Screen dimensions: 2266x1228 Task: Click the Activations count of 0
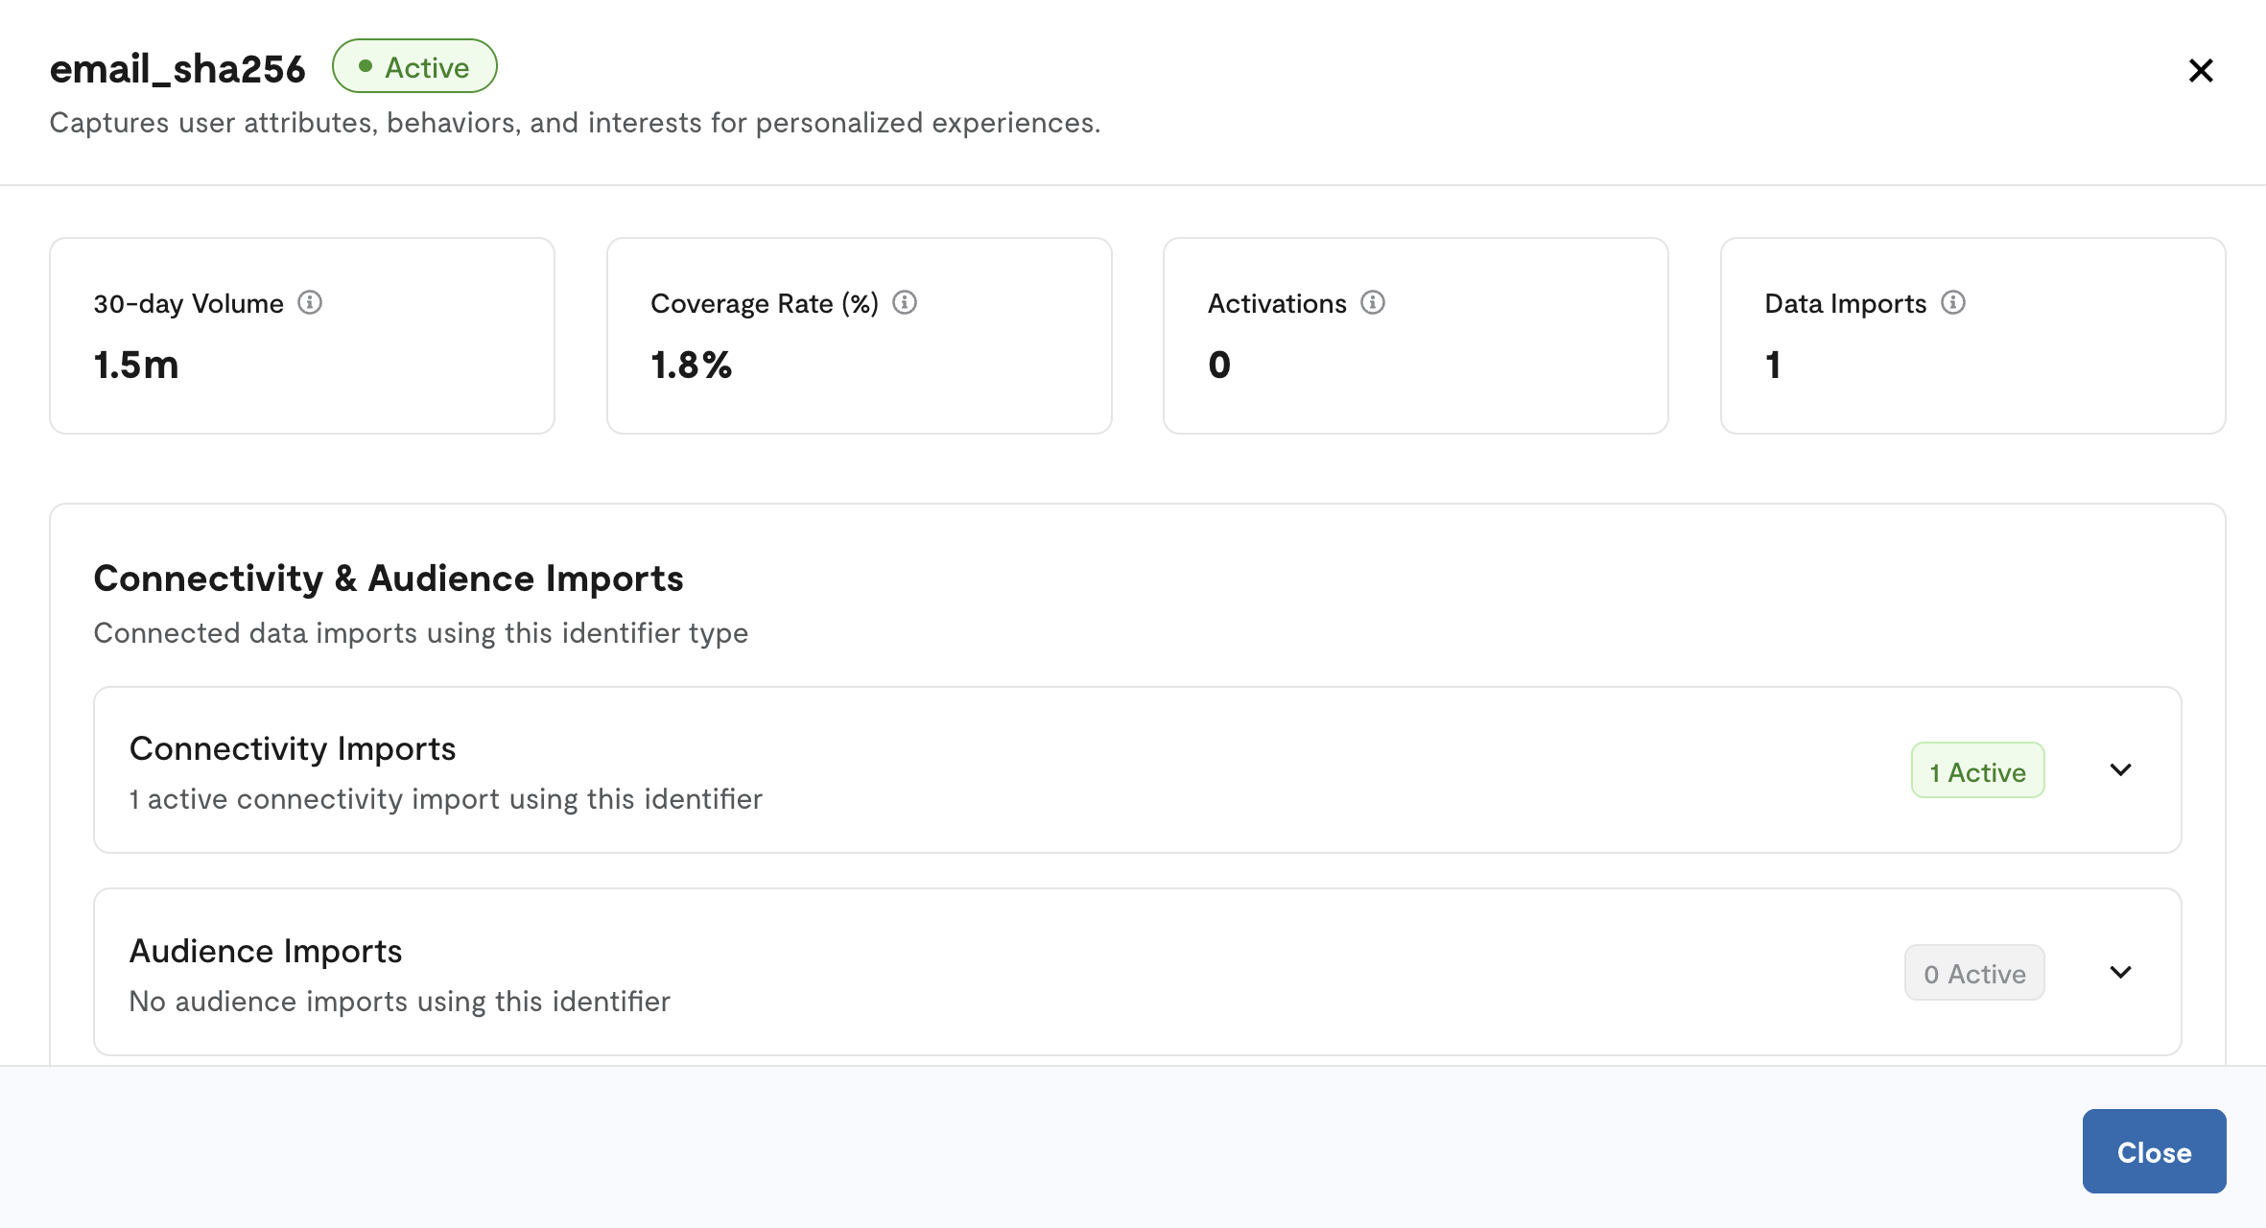[1218, 366]
